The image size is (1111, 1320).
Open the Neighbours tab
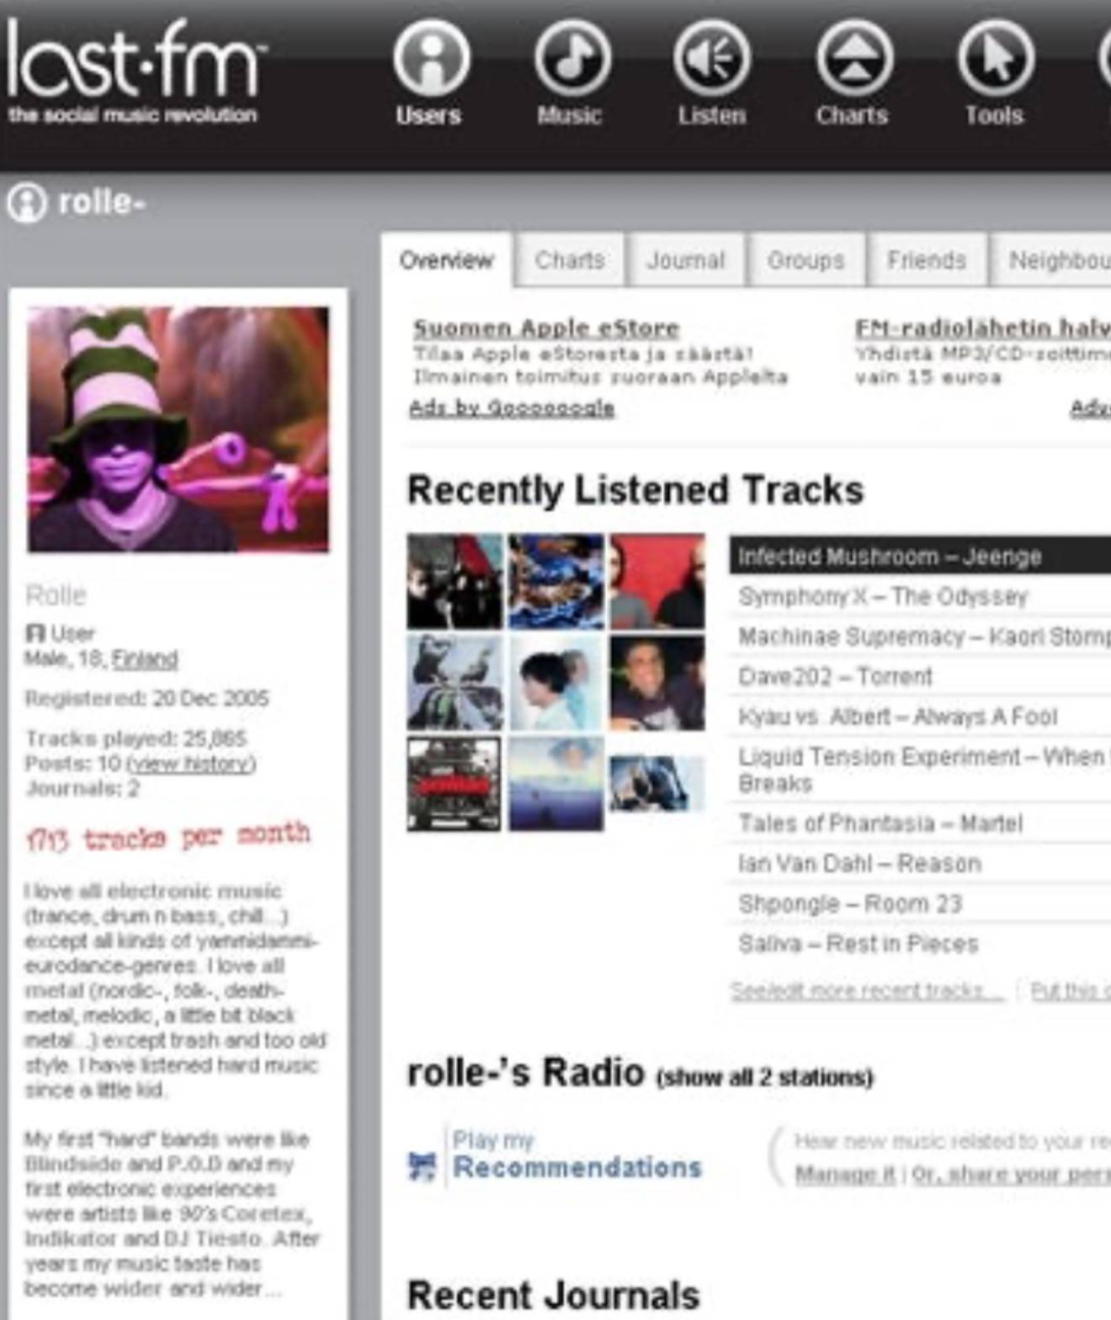(1052, 260)
